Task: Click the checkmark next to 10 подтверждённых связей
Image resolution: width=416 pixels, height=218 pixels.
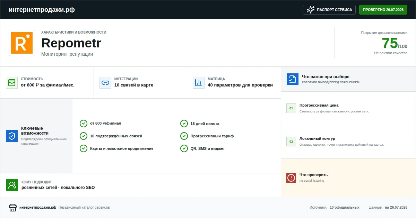Action: pos(84,136)
